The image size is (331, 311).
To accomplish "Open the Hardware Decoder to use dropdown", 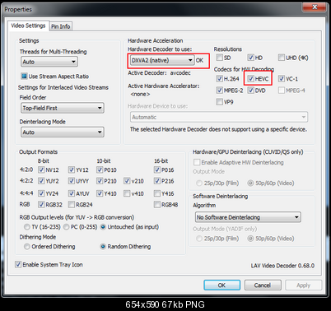I will [162, 60].
